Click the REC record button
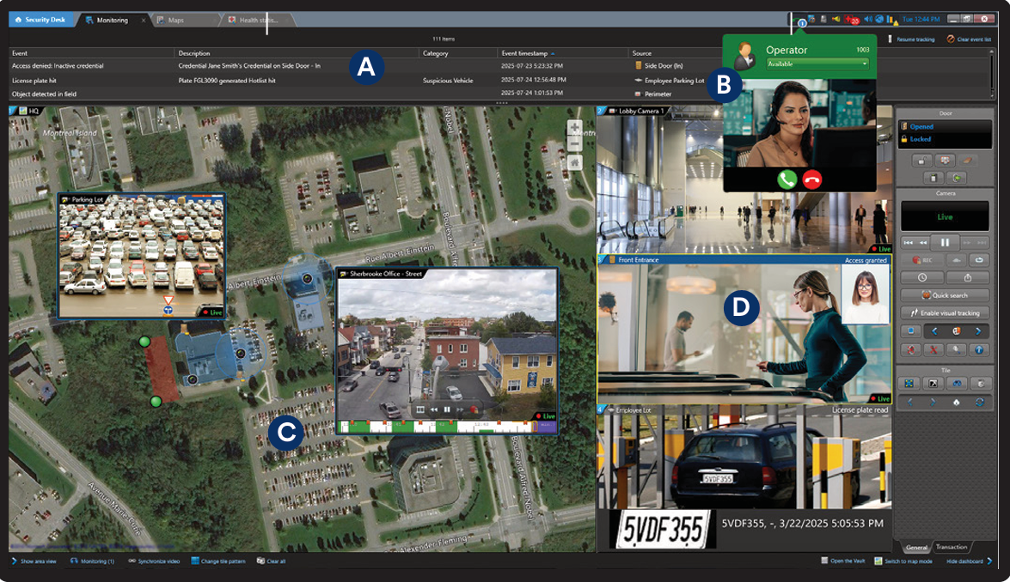Viewport: 1010px width, 582px height. 921,260
